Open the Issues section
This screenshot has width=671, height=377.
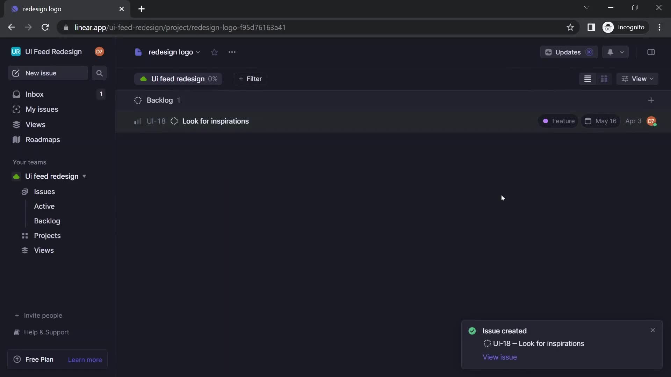pos(45,192)
